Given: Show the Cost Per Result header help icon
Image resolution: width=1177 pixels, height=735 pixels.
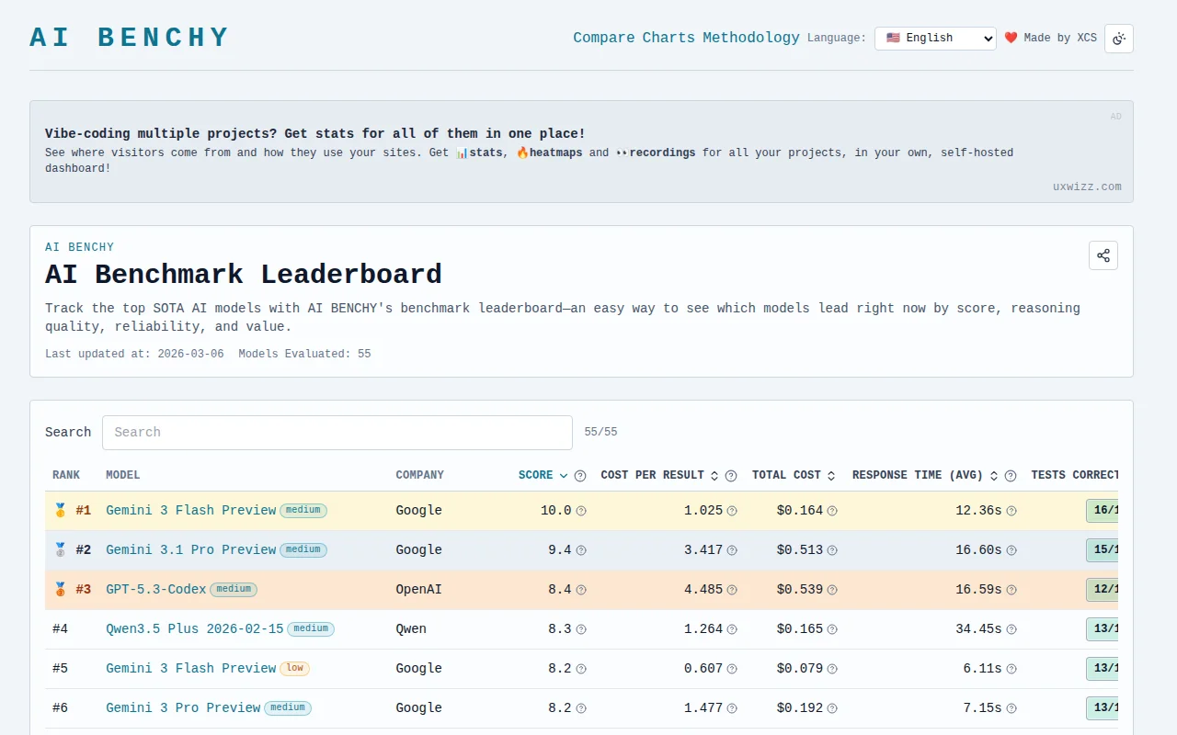Looking at the screenshot, I should click(731, 476).
